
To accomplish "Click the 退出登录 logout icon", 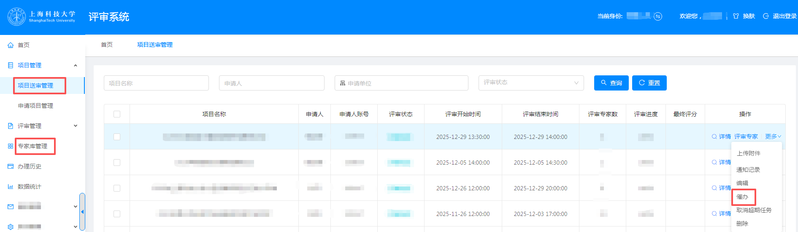I will 766,16.
